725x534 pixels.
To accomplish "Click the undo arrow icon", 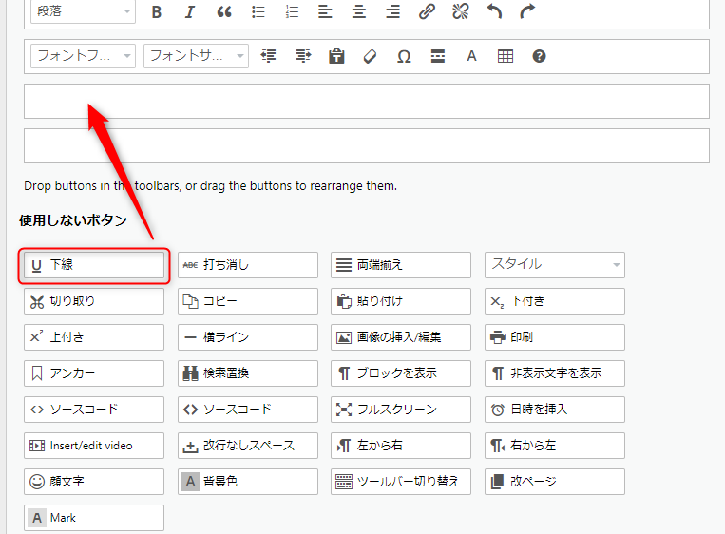I will coord(494,11).
